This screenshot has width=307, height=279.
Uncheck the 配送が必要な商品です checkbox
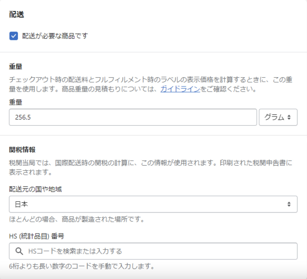point(13,36)
